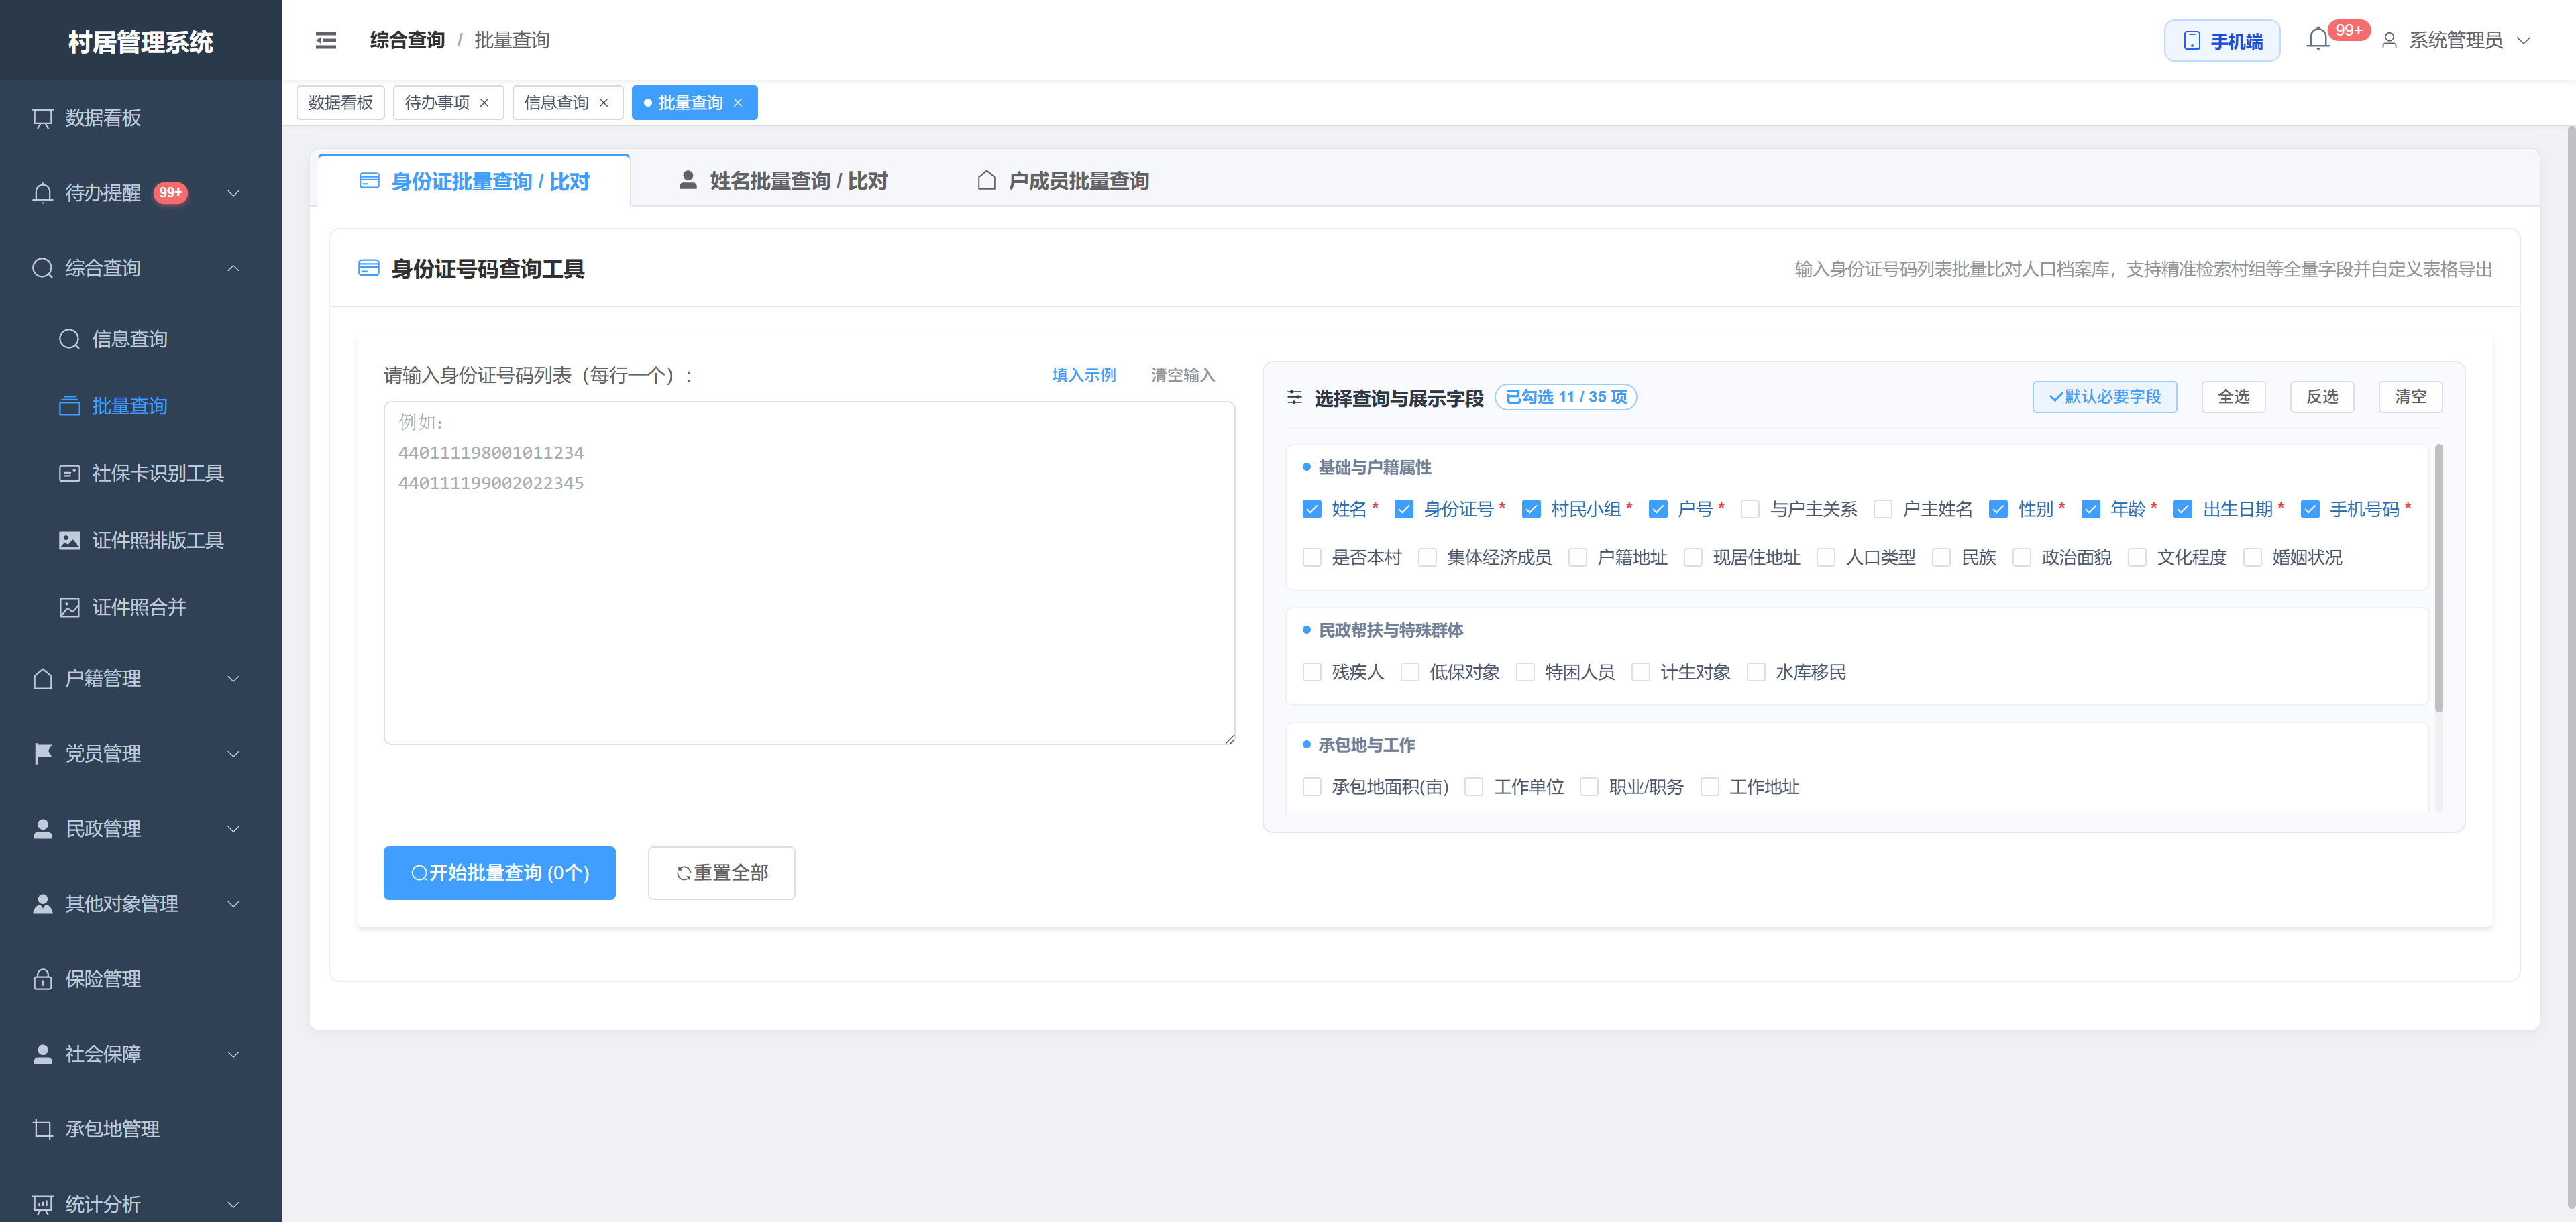Check the 婚姻状况 checkbox

(x=2253, y=558)
